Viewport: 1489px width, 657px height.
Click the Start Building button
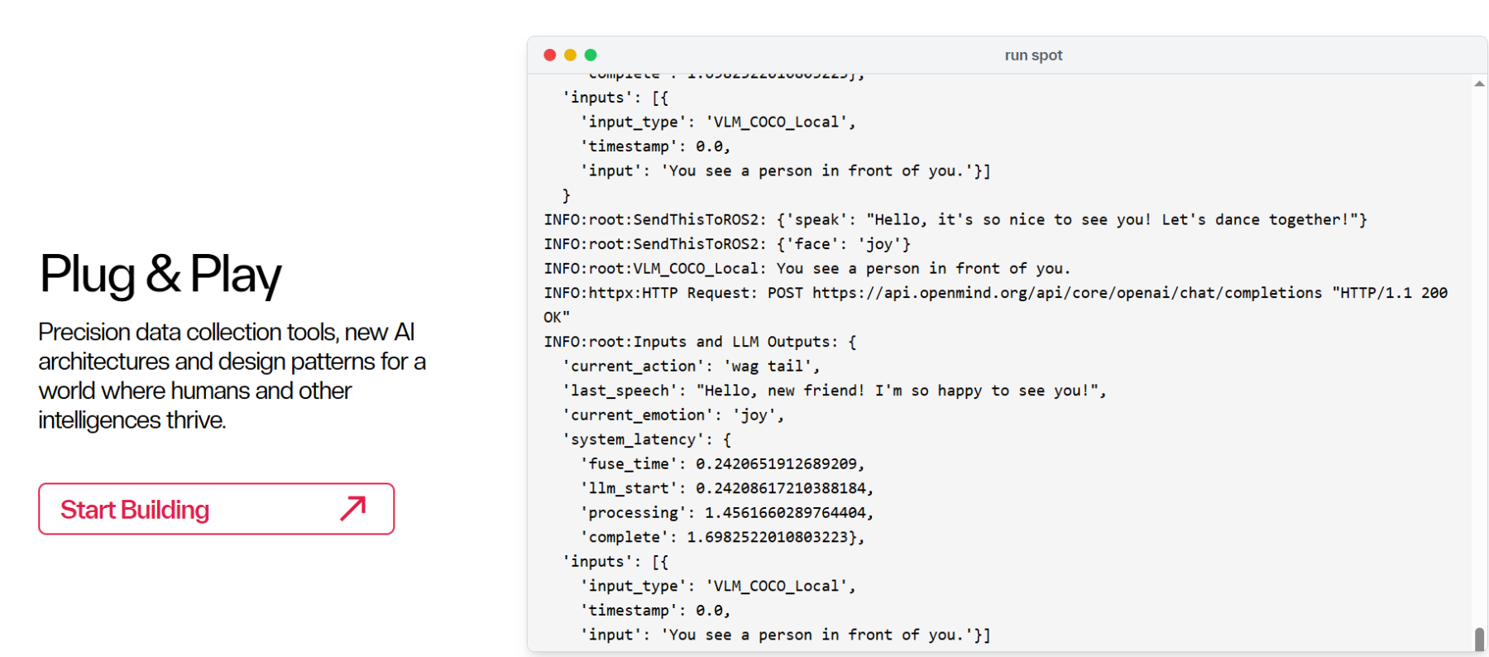[x=216, y=509]
